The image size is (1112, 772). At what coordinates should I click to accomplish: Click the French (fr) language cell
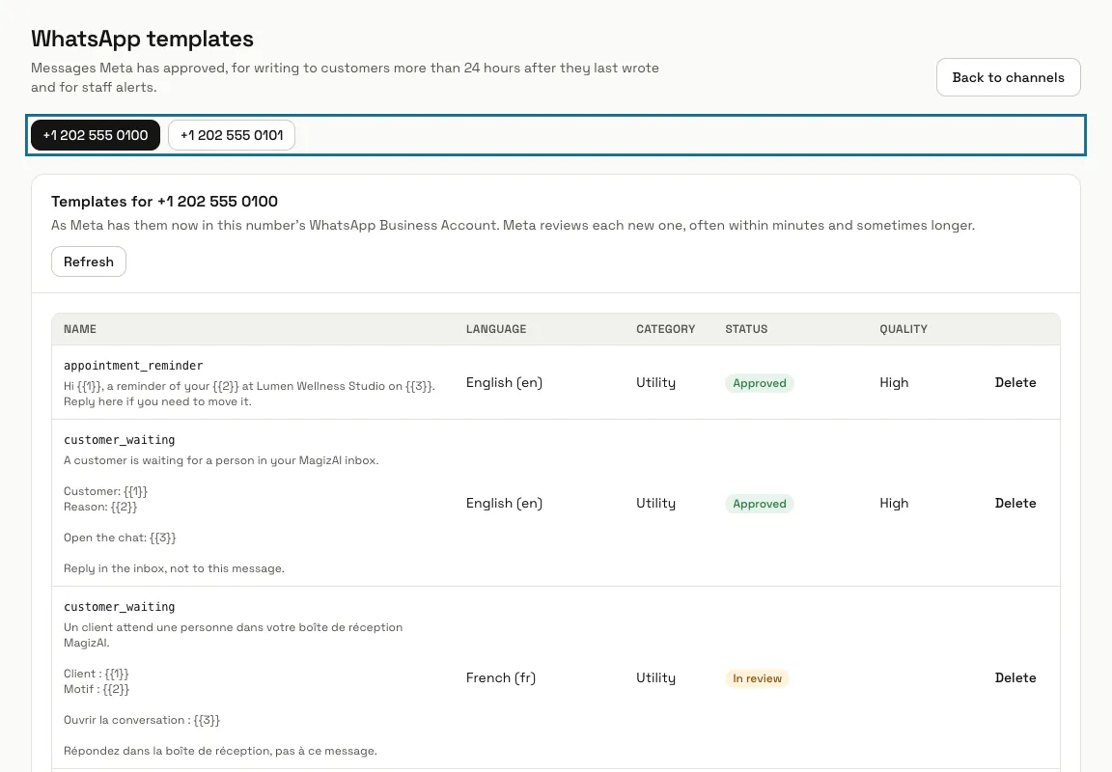(501, 678)
